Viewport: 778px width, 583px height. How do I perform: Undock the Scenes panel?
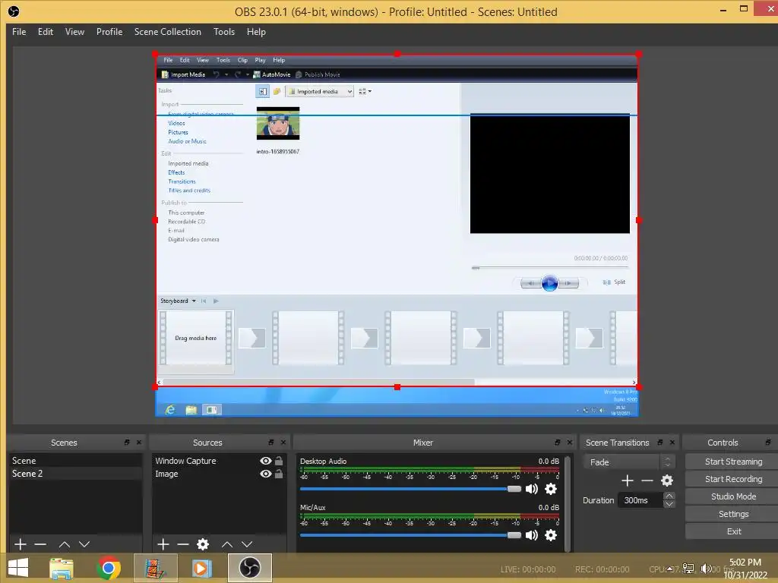[x=127, y=443]
